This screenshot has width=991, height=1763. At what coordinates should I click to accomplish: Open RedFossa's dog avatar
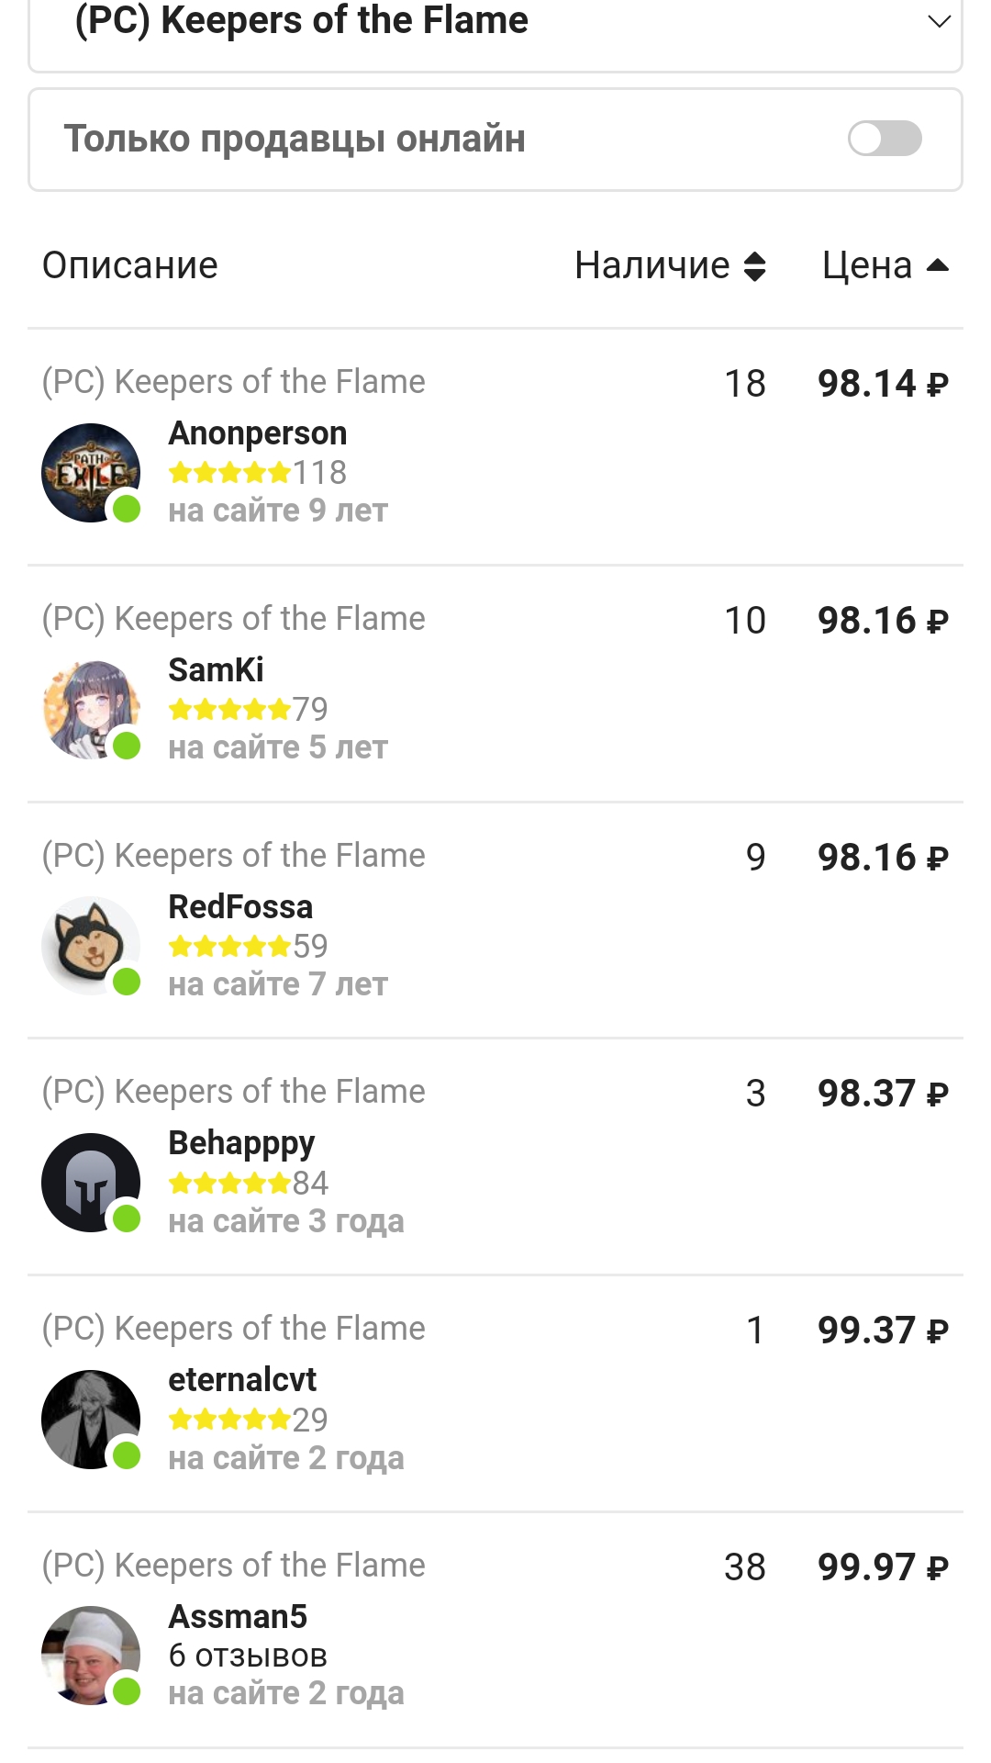pos(90,946)
